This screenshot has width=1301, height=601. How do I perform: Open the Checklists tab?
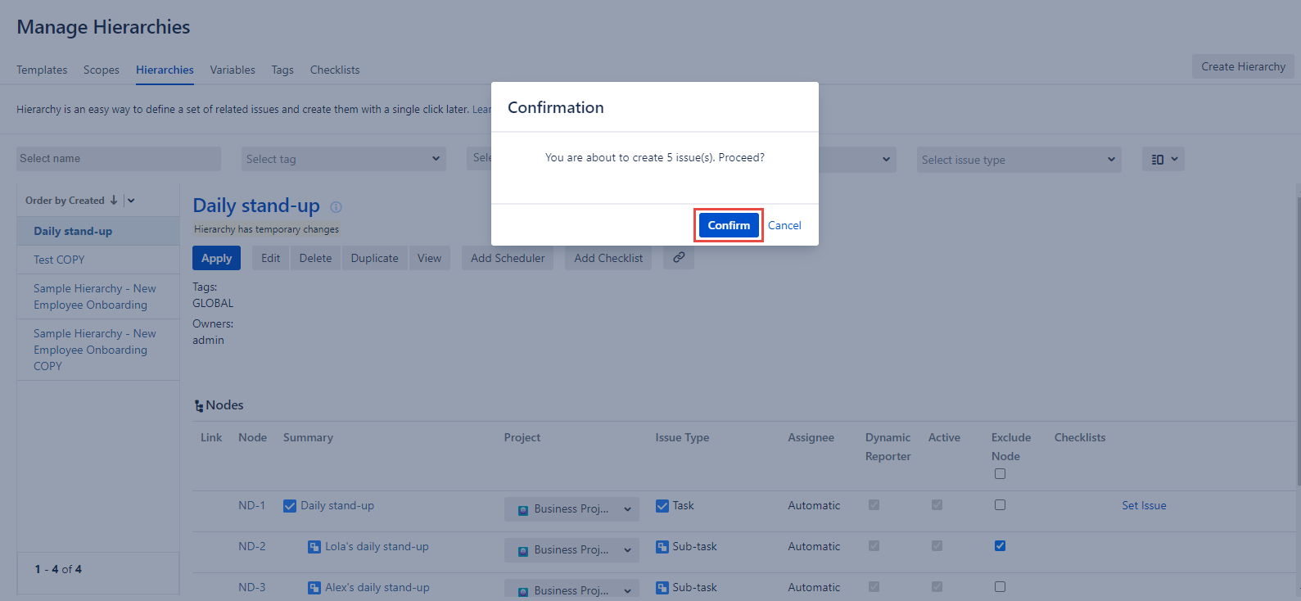click(334, 70)
